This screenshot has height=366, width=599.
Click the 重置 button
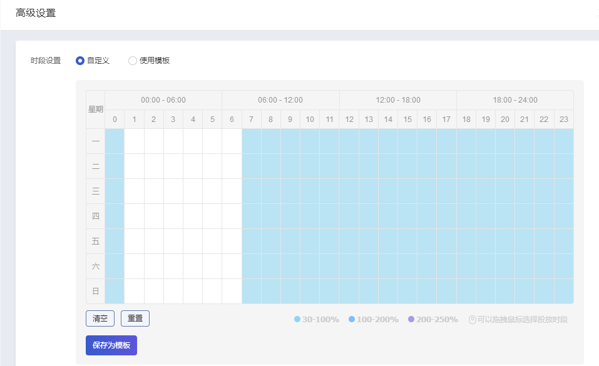point(135,318)
